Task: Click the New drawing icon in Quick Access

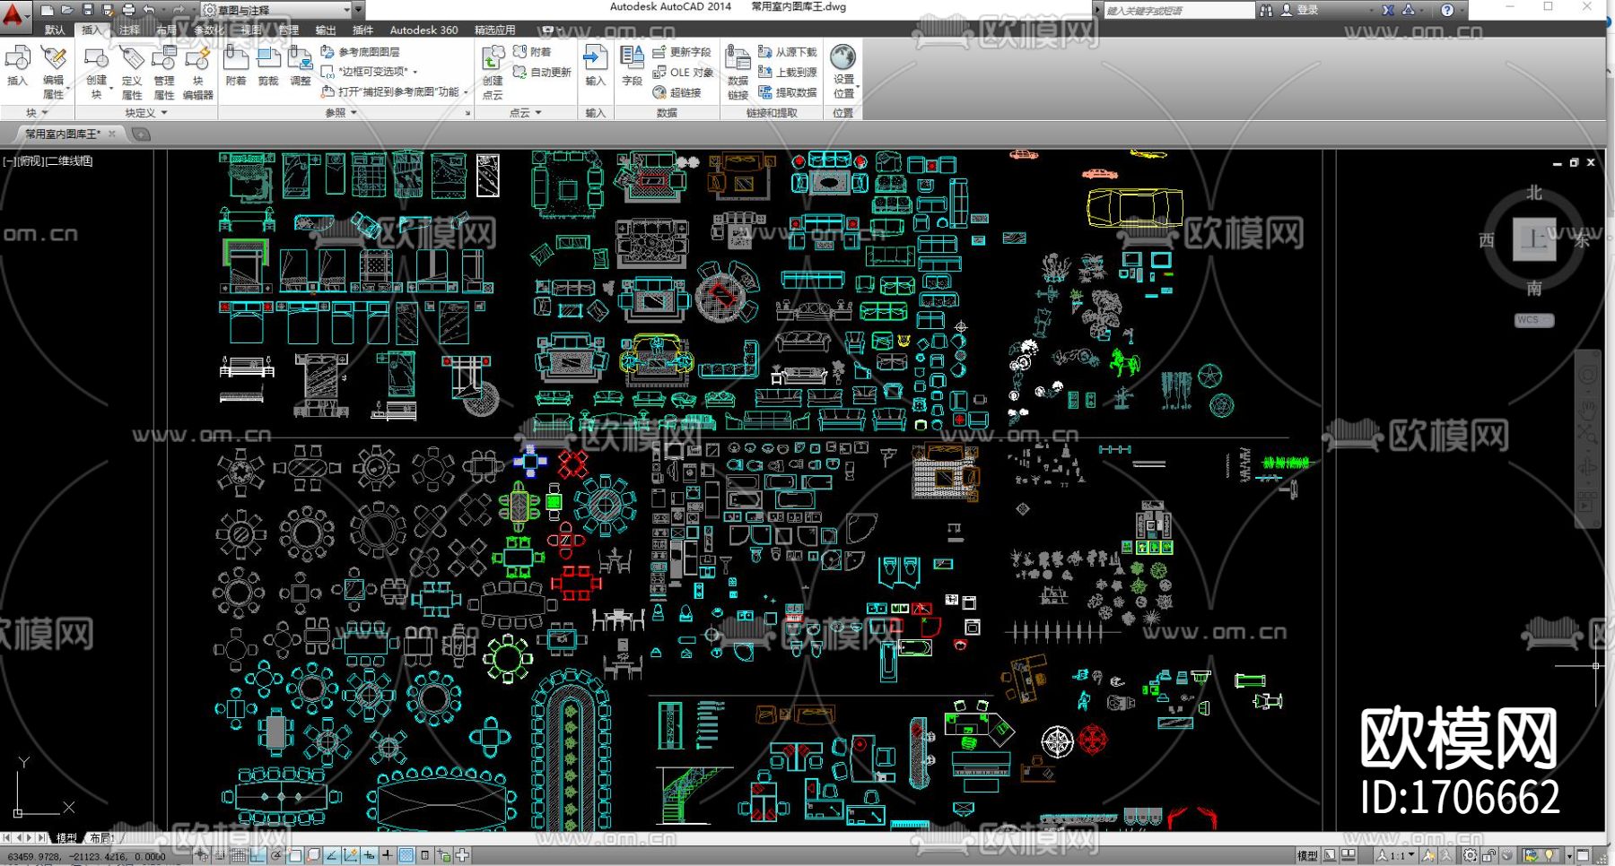Action: [x=48, y=10]
